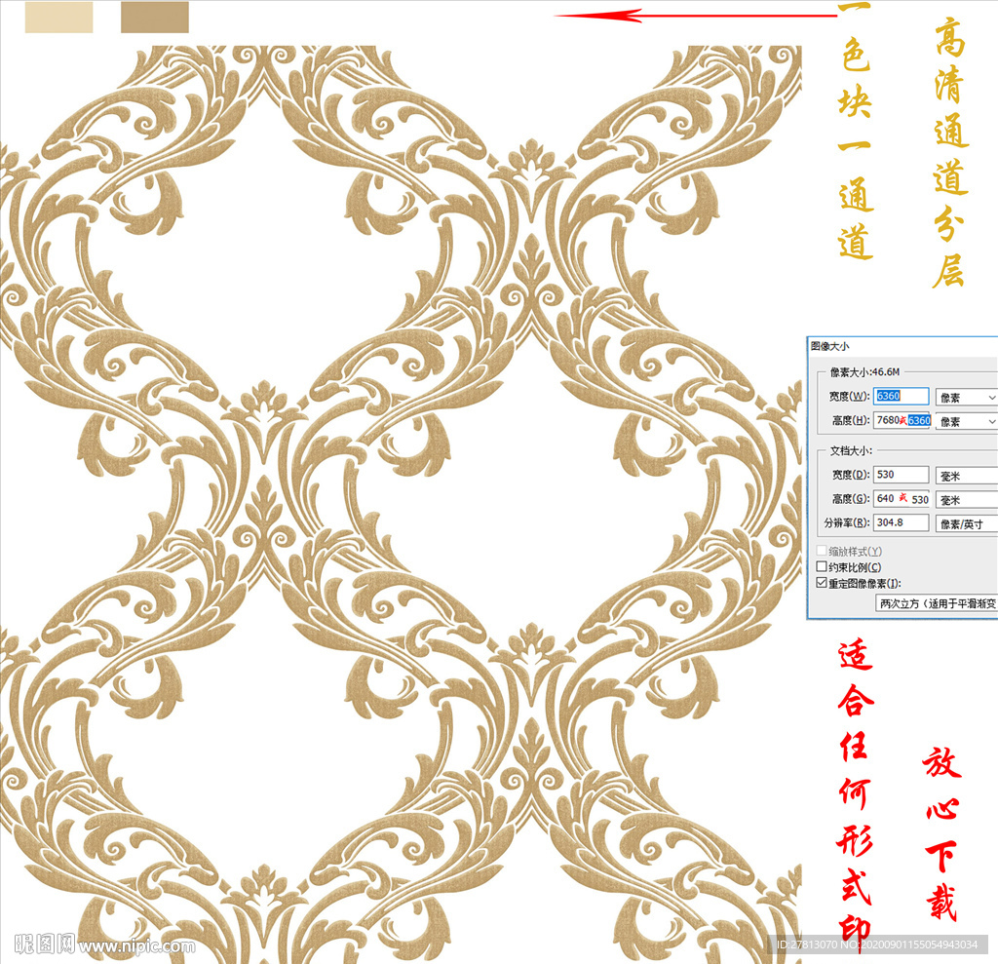Click the 图像大小 dialog title

point(830,346)
